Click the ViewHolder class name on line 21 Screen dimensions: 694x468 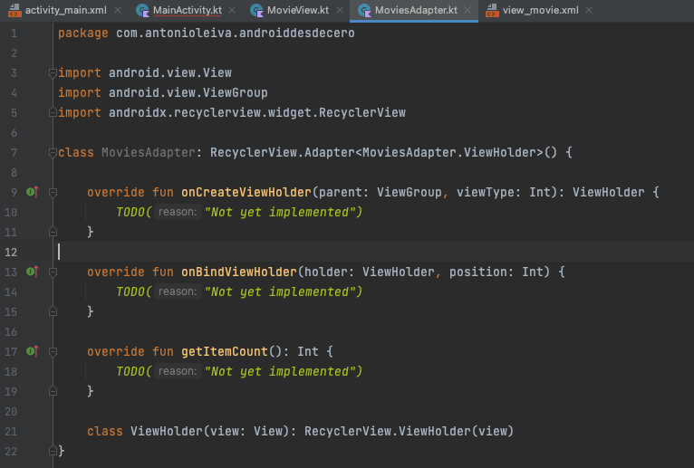pos(167,431)
